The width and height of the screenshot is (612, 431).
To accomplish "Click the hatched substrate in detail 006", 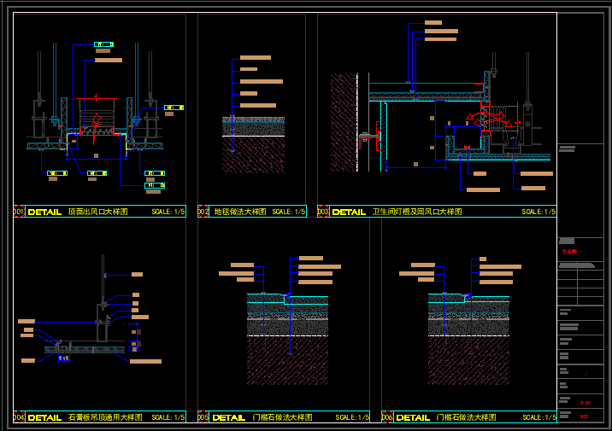I will coord(468,360).
